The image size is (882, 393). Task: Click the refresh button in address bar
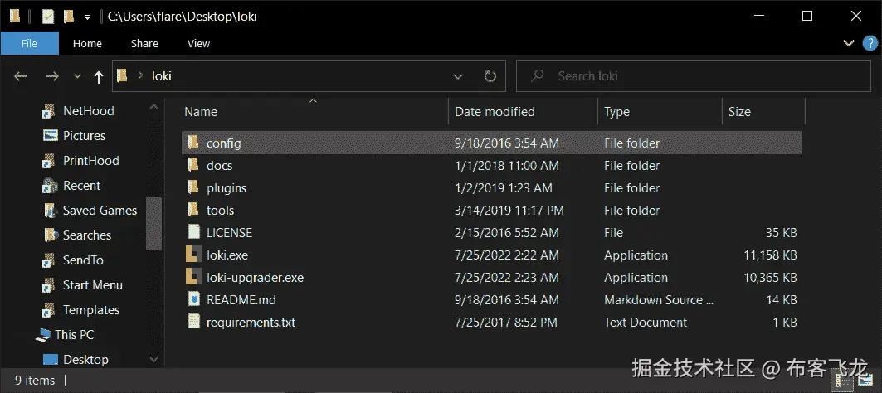490,76
